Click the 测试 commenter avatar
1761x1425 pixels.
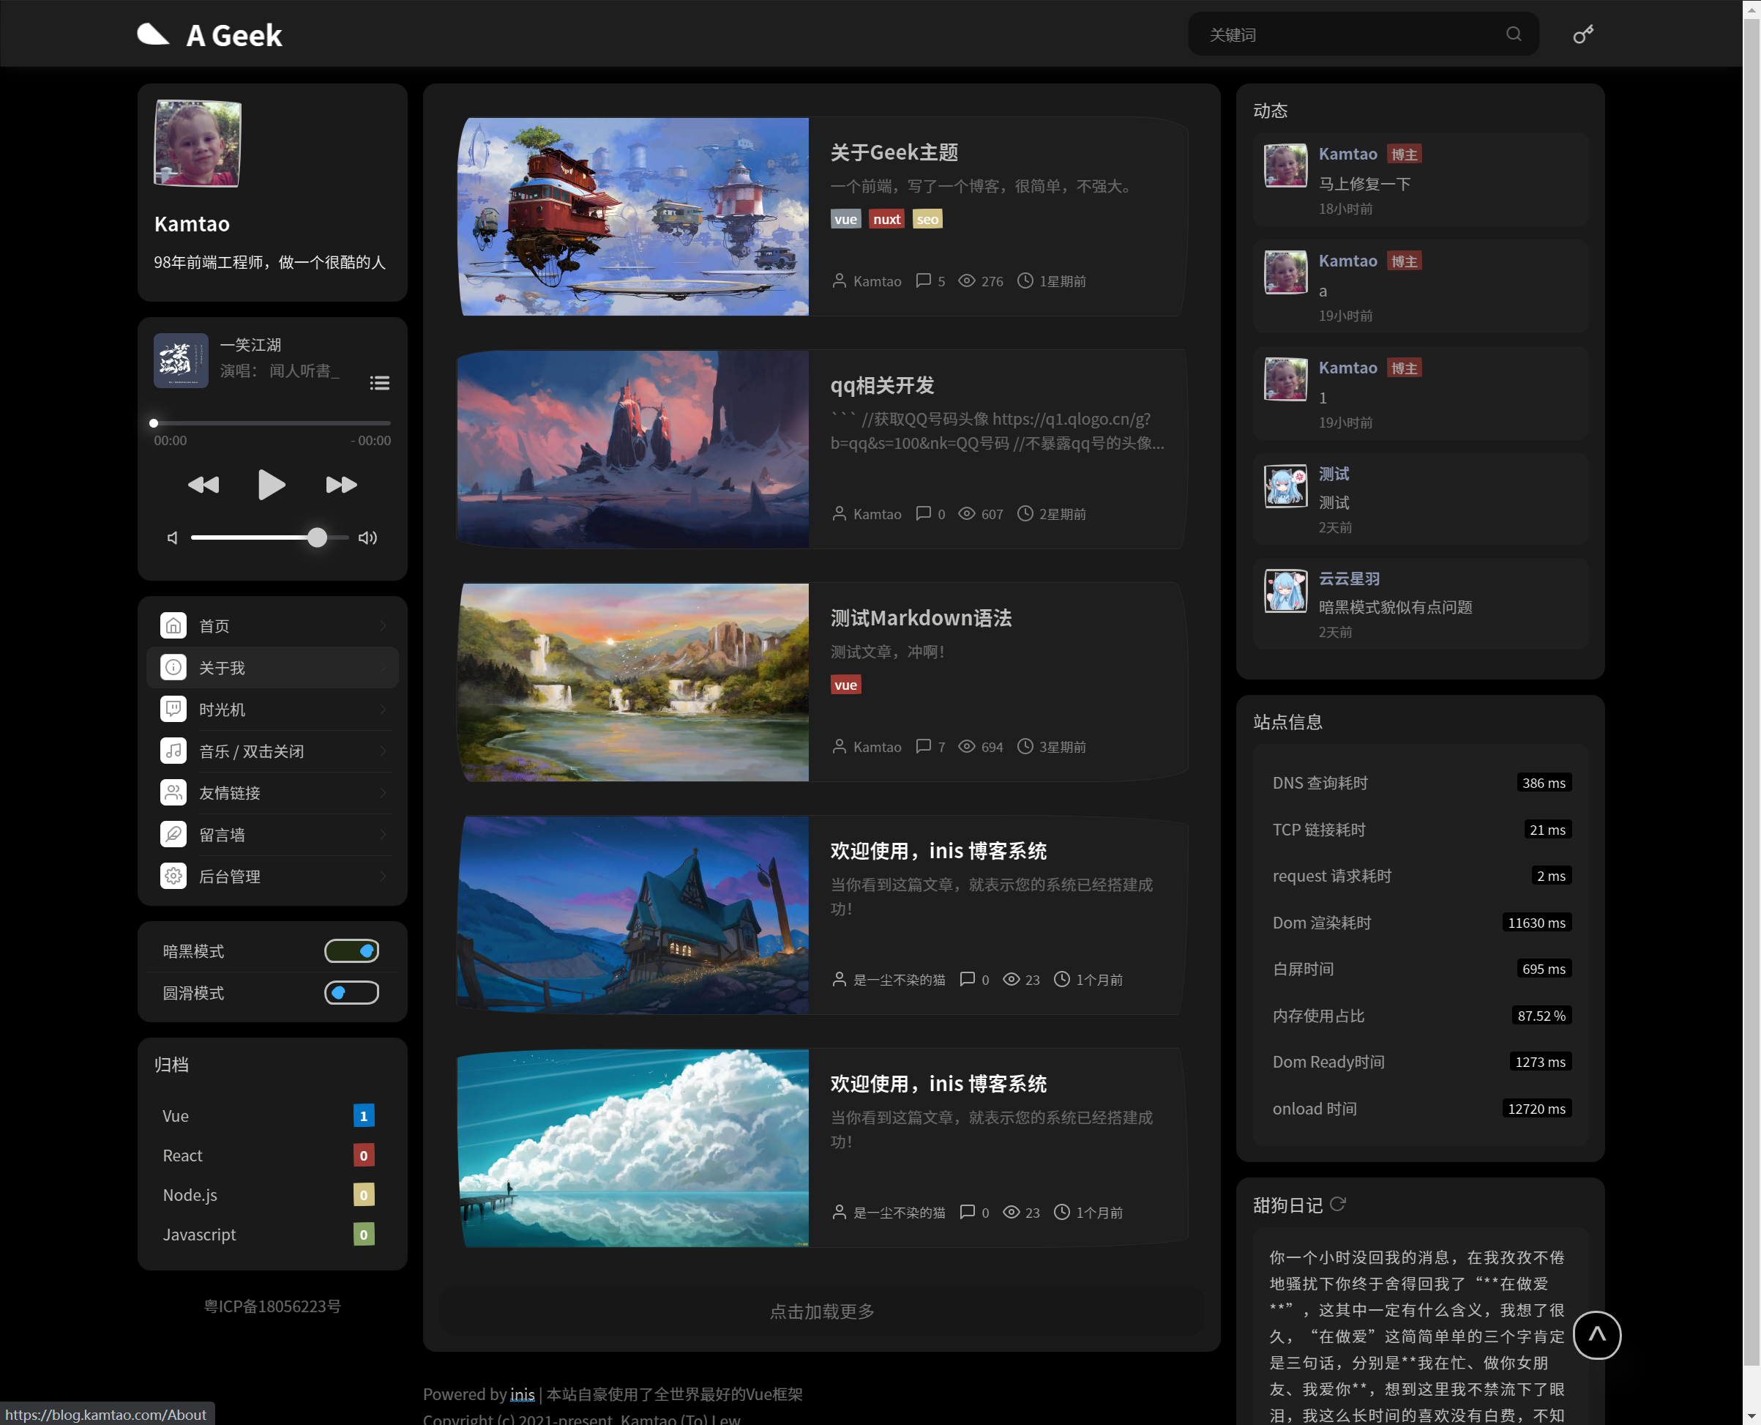point(1285,486)
